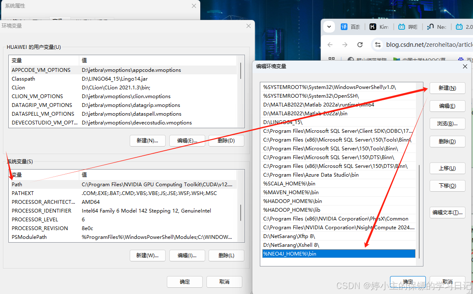Select the PROCESSOR_IDENTIFIER system variable
The height and width of the screenshot is (294, 473).
[x=124, y=210]
